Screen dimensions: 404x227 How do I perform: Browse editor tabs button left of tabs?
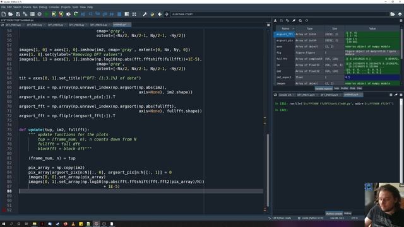pos(3,25)
